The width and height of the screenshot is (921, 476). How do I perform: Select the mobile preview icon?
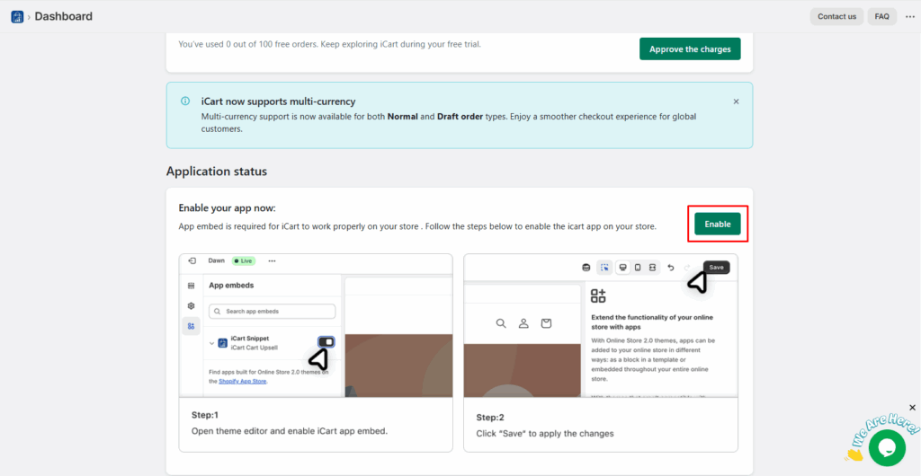pos(638,268)
